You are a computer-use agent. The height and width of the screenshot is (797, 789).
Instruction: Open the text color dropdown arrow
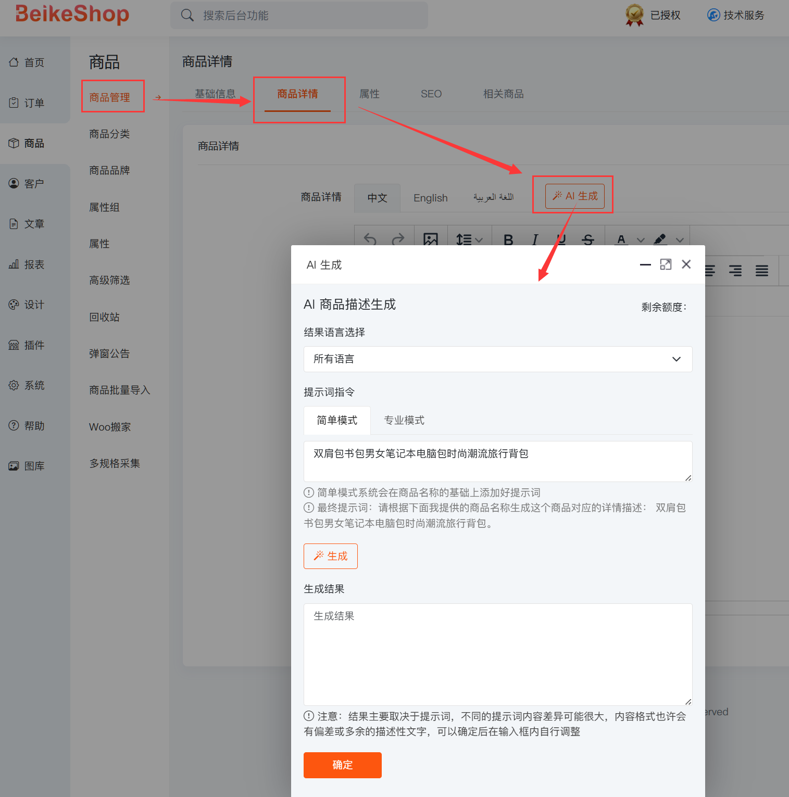641,240
